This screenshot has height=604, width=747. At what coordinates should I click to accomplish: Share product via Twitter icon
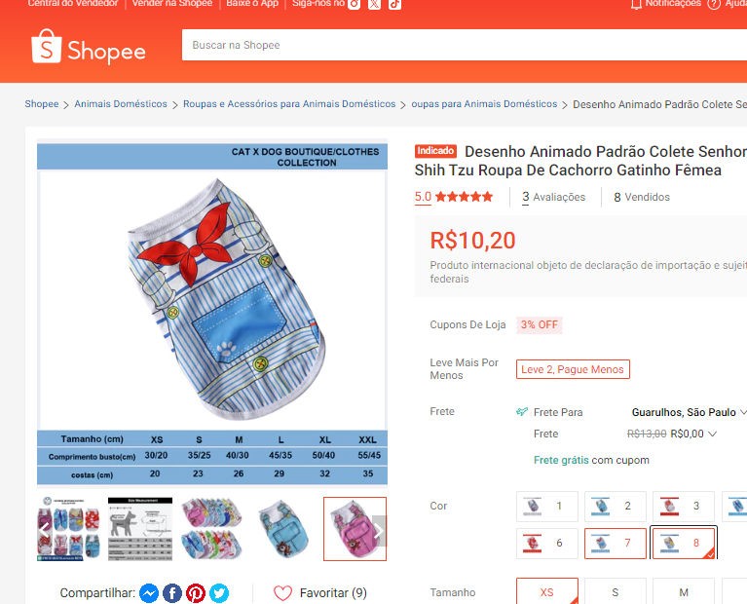(219, 593)
